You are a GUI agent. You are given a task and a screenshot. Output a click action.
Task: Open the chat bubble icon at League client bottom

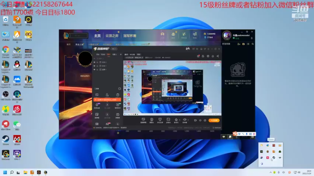click(224, 136)
